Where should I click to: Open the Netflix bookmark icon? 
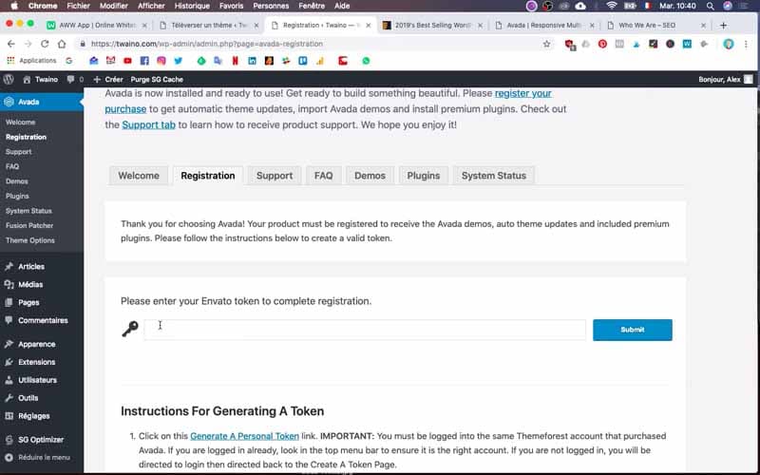(x=235, y=61)
